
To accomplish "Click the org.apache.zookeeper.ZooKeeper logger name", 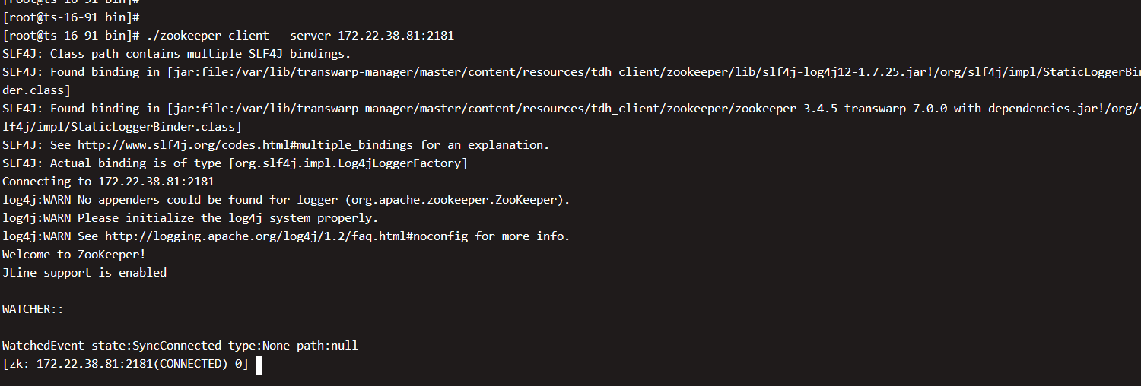I will 453,200.
